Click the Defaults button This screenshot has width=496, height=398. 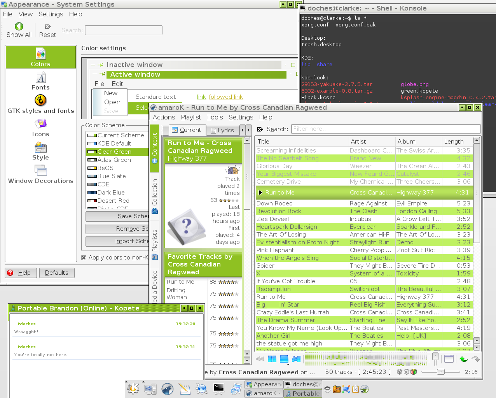coord(57,273)
